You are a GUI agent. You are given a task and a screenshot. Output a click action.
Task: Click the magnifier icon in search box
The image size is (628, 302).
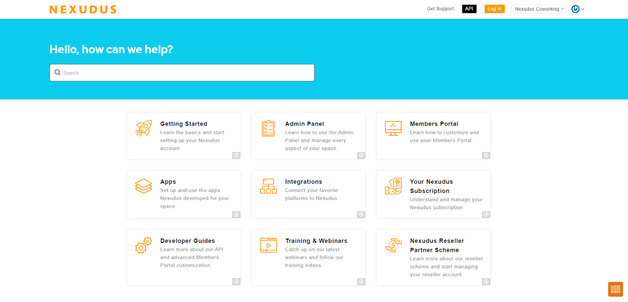(58, 72)
